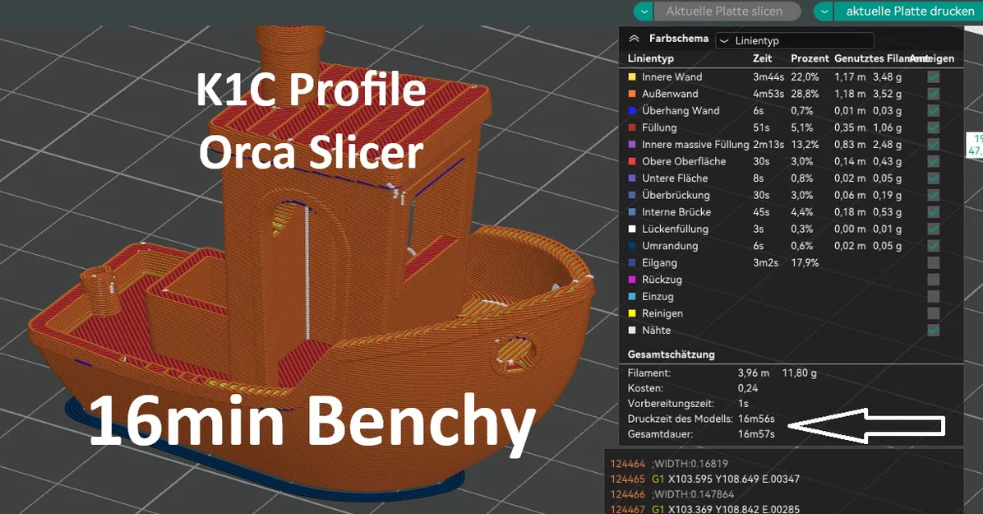Toggle visibility of Interne Brücke
Screen dimensions: 983x514
click(934, 213)
